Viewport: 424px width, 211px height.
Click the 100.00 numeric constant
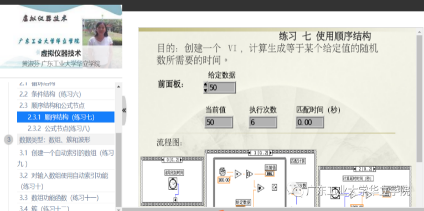[224, 180]
